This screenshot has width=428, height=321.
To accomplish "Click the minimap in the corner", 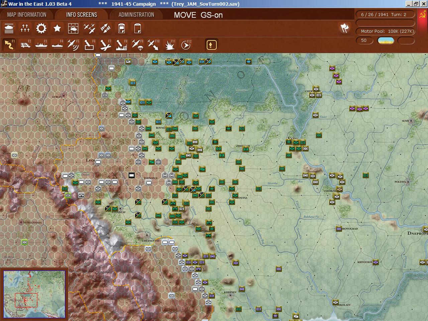I will pos(34,294).
